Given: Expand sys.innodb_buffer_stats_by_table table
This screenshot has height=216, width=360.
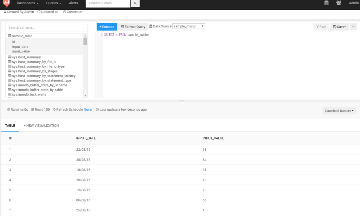Looking at the screenshot, I should pyautogui.click(x=37, y=90).
